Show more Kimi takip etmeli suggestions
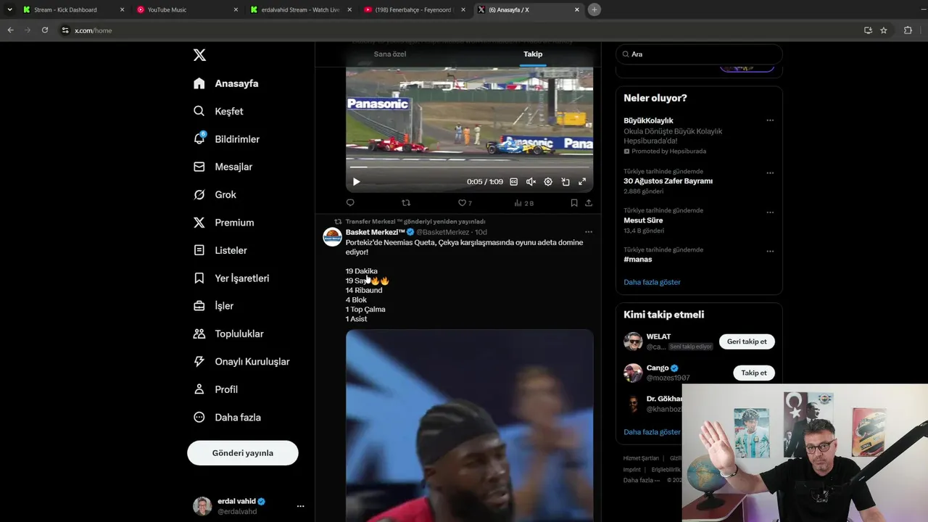The height and width of the screenshot is (522, 928). click(x=652, y=432)
